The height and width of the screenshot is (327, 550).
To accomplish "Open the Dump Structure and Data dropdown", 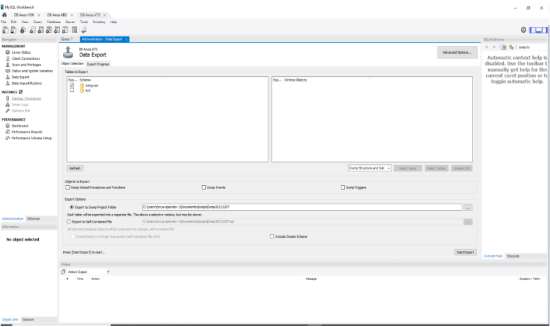I will [x=369, y=168].
